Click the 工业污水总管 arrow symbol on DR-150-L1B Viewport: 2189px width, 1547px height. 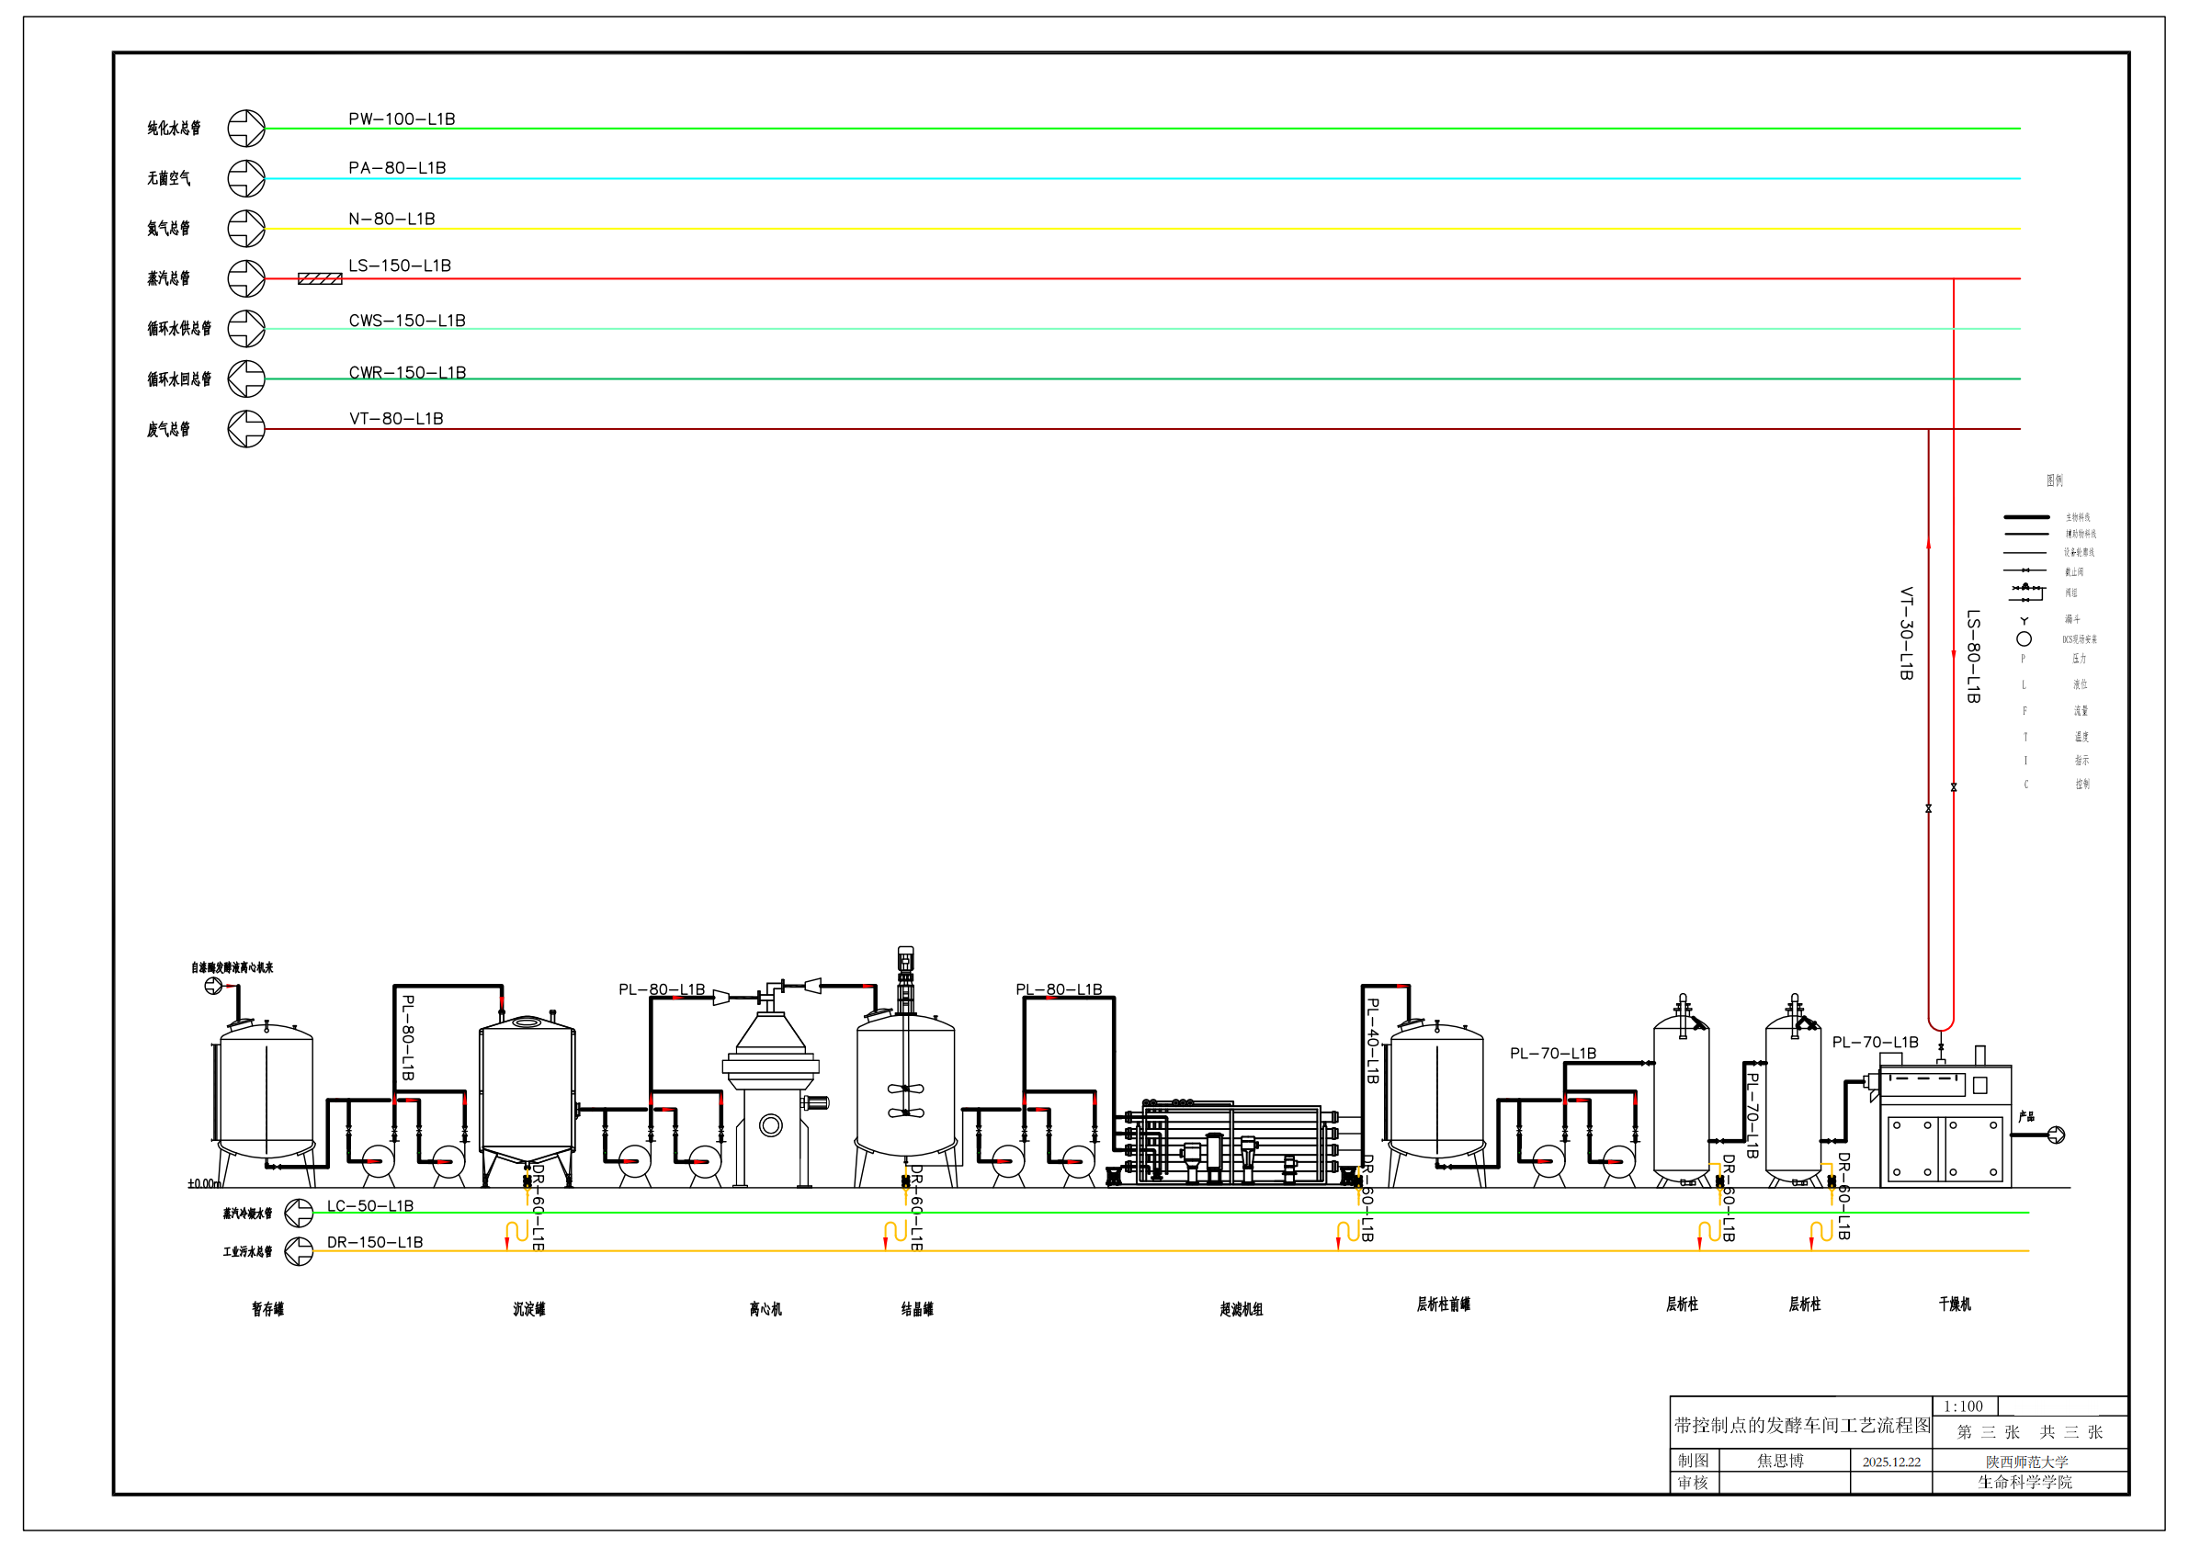(300, 1250)
